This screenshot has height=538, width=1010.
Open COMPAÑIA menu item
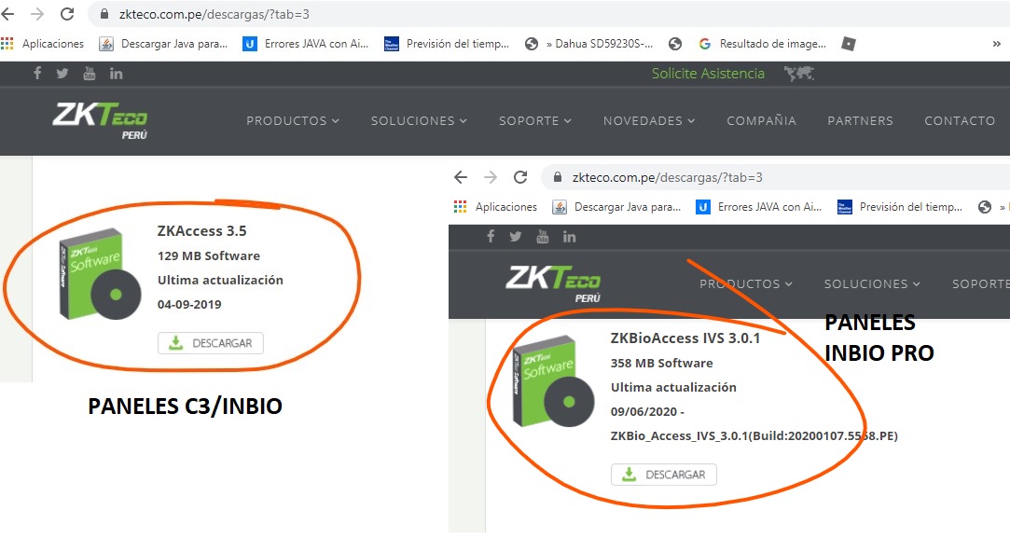coord(761,120)
